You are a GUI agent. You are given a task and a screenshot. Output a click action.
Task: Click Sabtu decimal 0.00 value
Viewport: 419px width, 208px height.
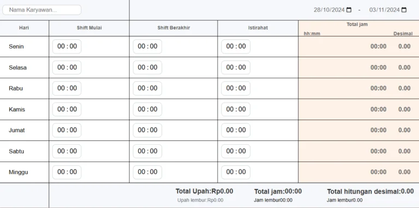point(404,151)
